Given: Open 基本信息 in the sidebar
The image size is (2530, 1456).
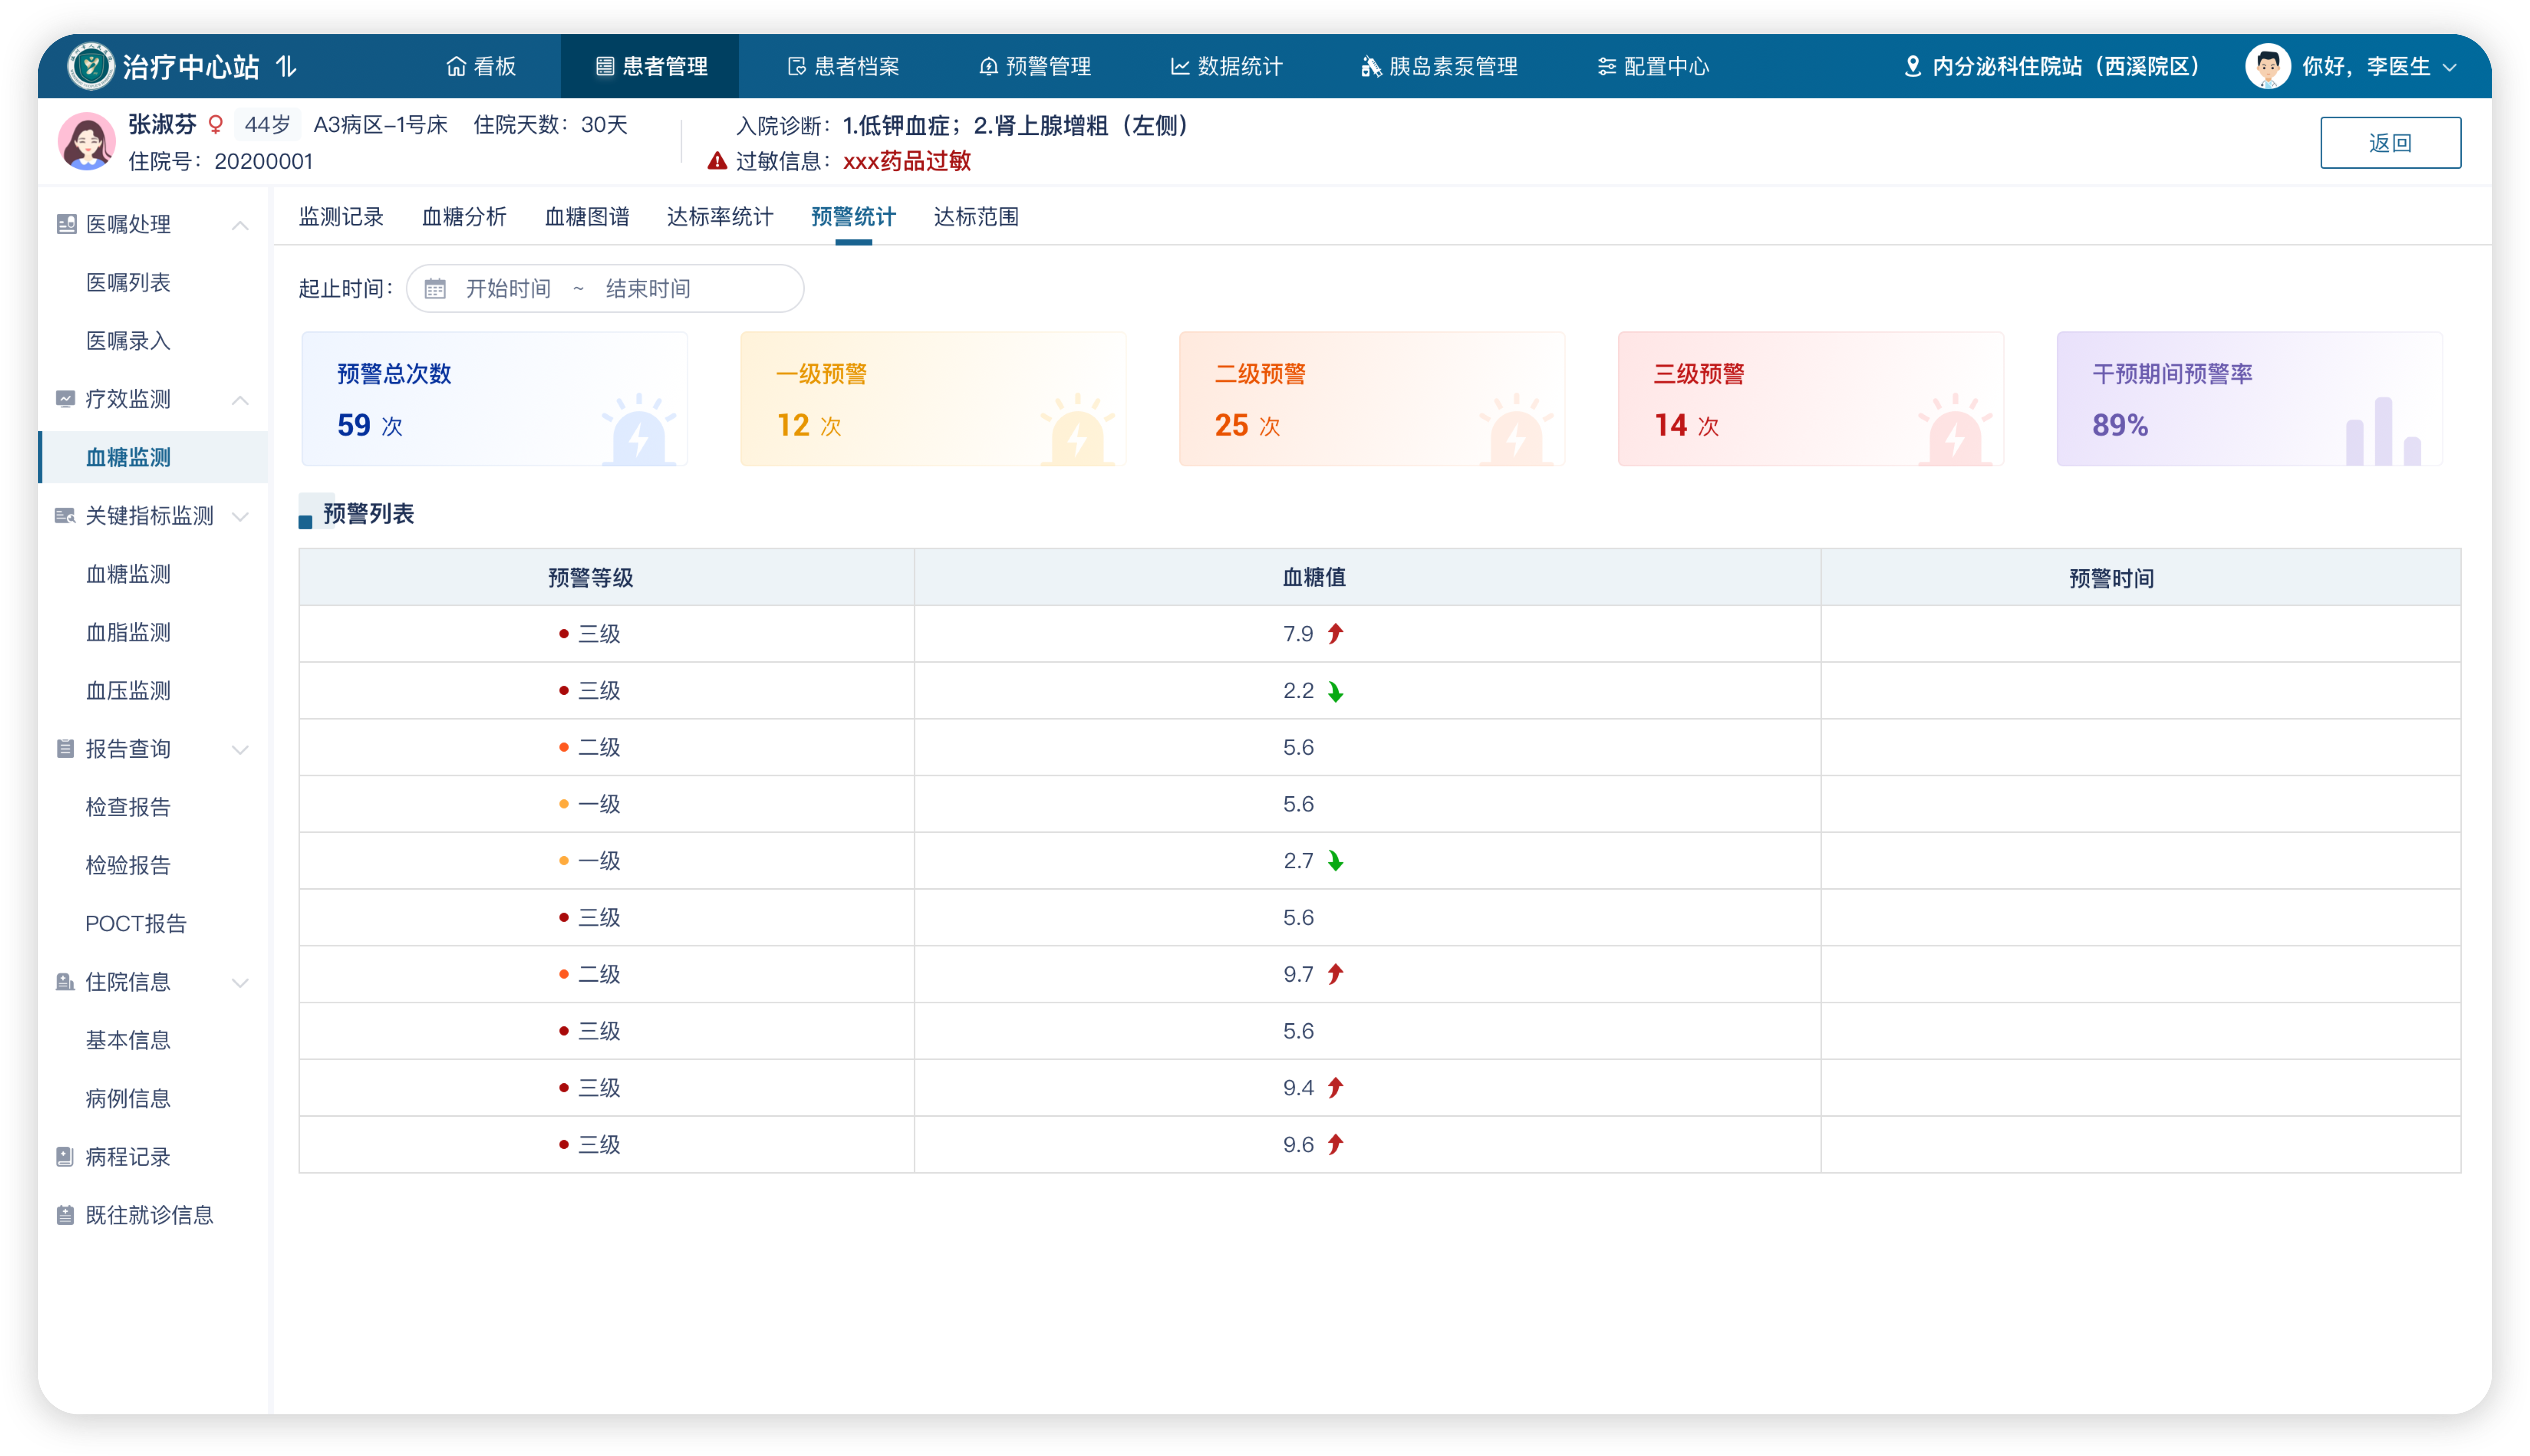Looking at the screenshot, I should point(128,1041).
